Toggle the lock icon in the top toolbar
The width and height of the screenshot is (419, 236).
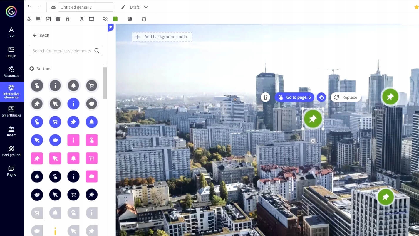(68, 19)
